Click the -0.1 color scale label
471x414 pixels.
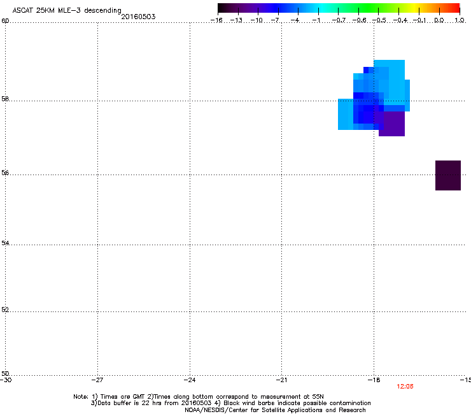click(419, 20)
